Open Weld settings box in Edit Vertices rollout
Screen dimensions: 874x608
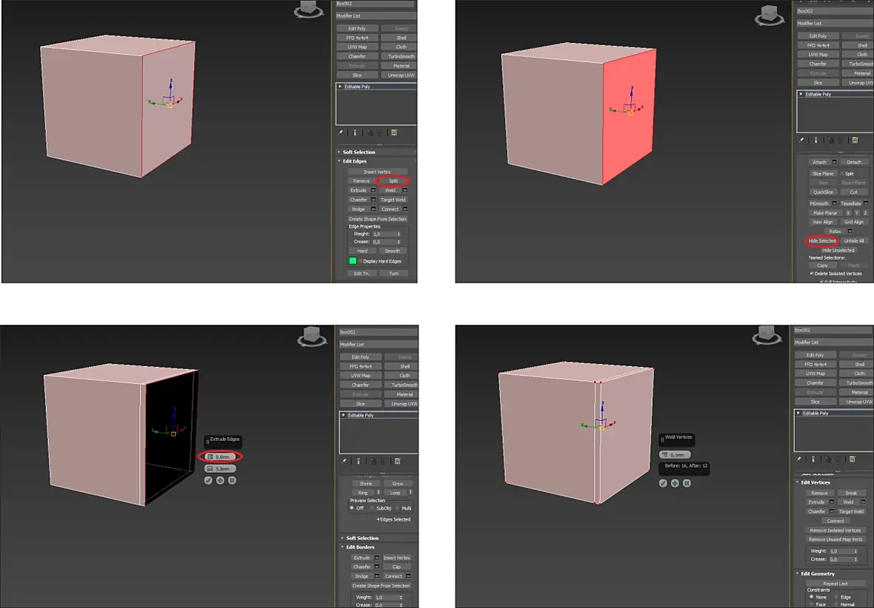tap(863, 502)
